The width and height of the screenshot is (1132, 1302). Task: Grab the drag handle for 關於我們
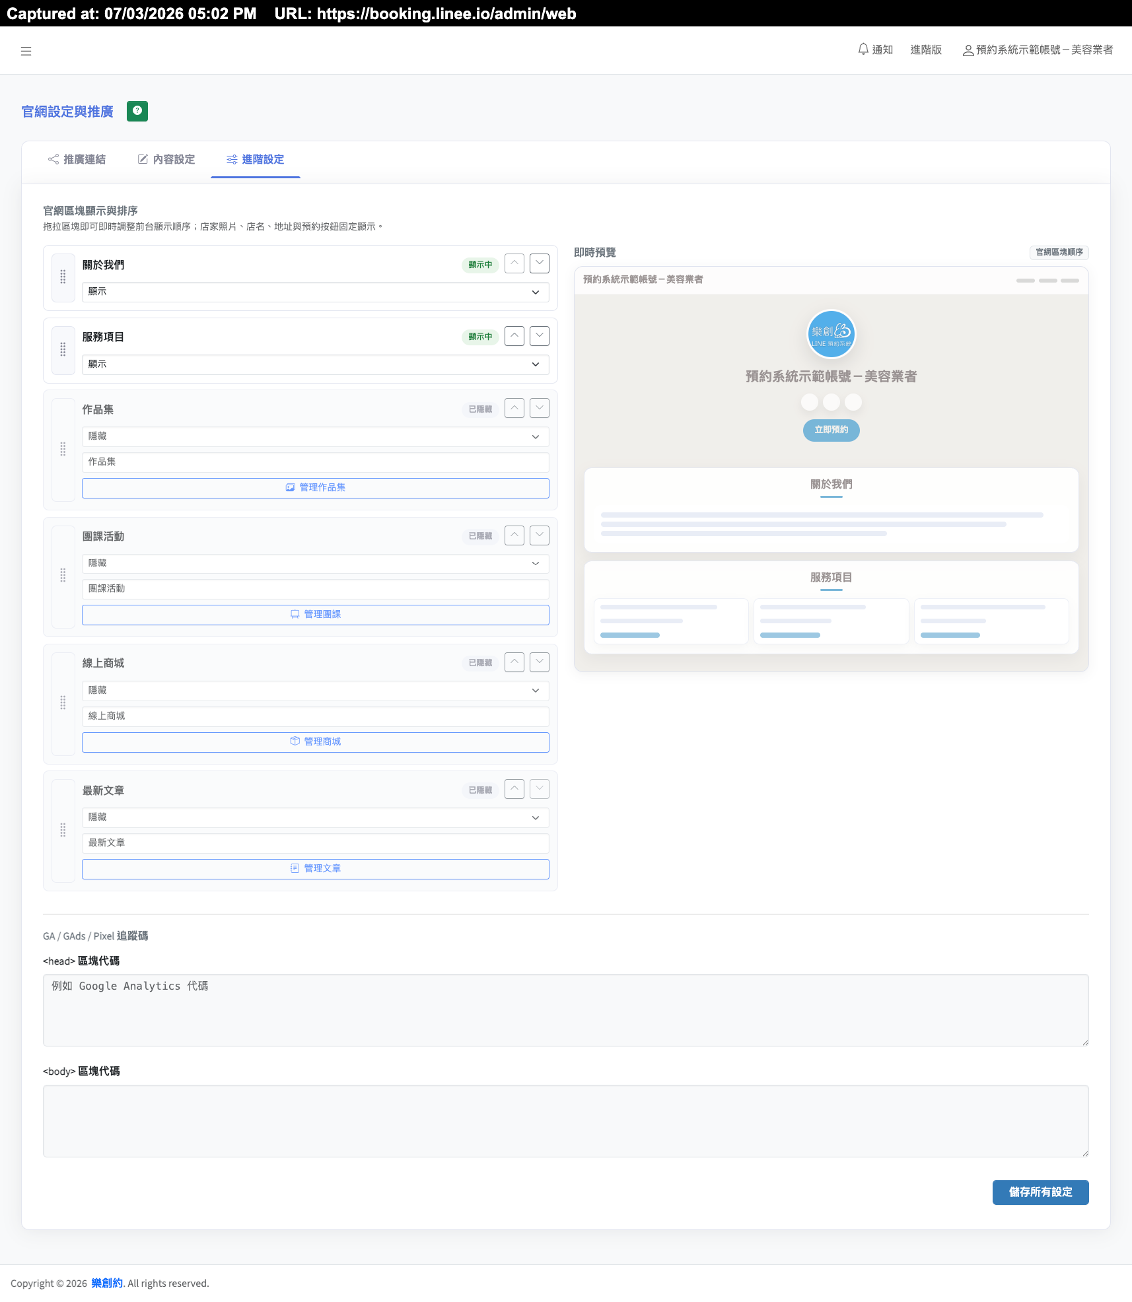tap(63, 277)
